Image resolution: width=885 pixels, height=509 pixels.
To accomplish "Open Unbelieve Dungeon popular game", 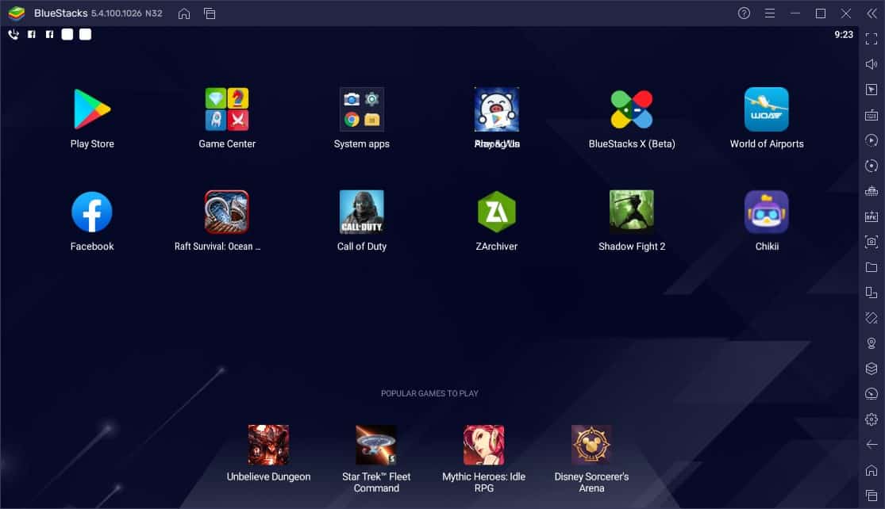I will coord(268,445).
